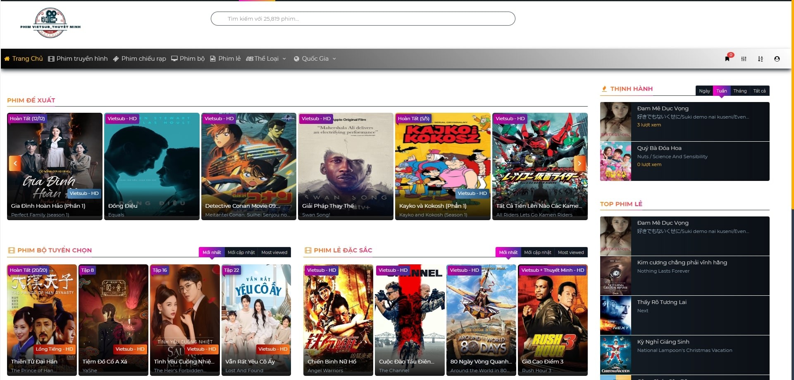Click the Phim Lẻ Đặc Sắc heading

pyautogui.click(x=343, y=250)
